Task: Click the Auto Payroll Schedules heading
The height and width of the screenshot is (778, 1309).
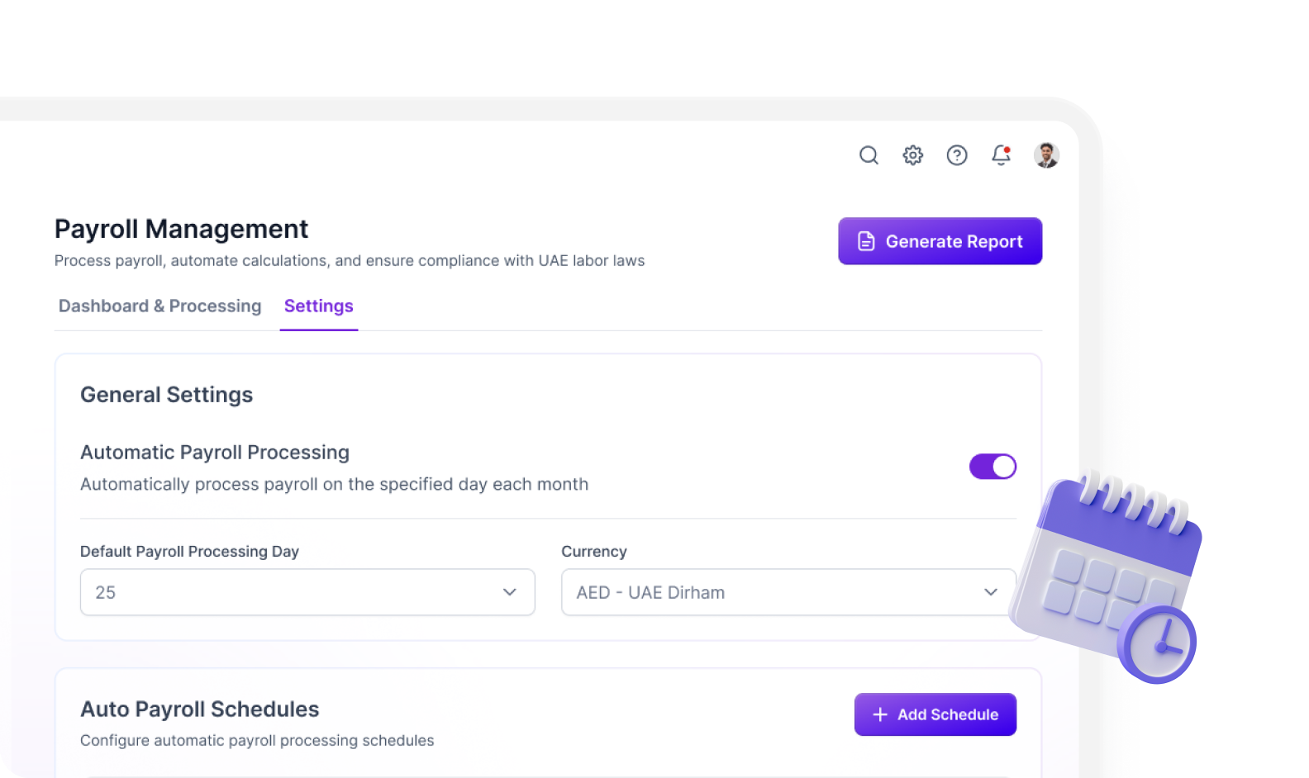Action: coord(199,709)
